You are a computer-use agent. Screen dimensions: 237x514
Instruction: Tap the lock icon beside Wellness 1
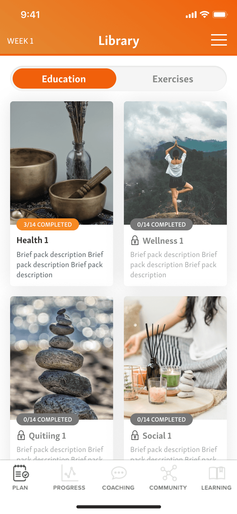[x=135, y=241]
